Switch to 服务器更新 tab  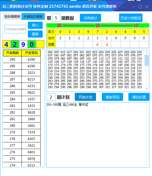(12, 17)
